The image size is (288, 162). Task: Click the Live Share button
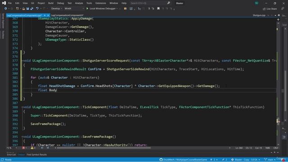point(270,9)
